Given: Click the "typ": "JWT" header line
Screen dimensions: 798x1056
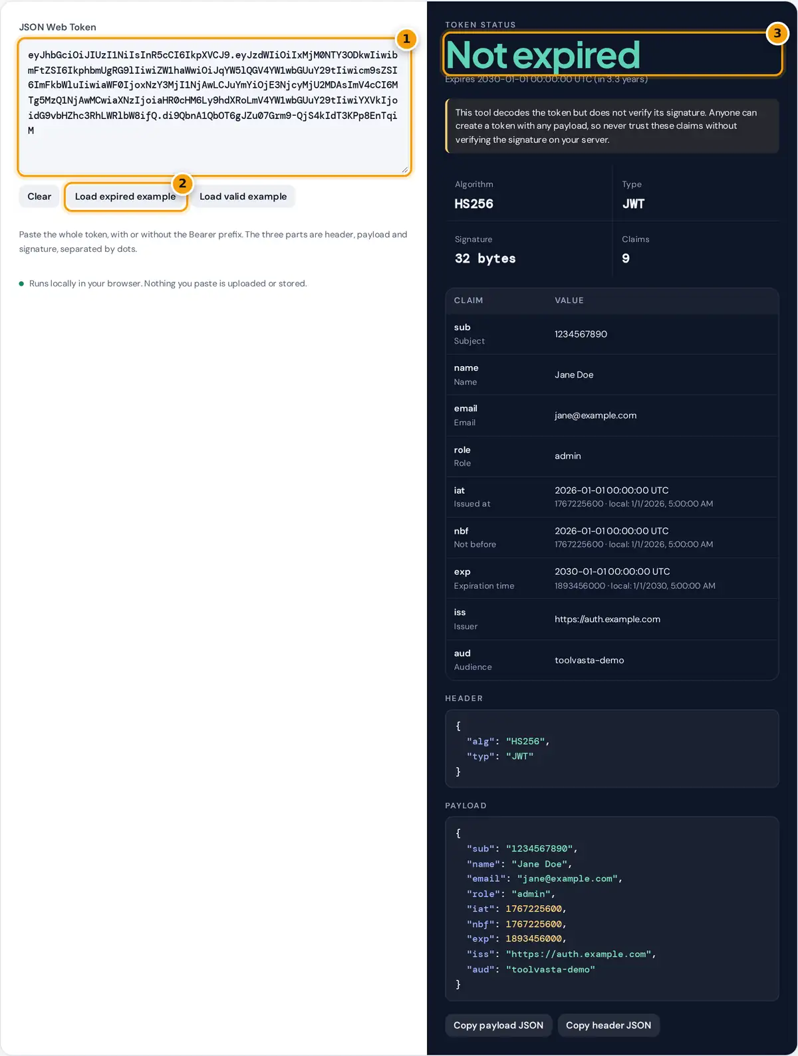Looking at the screenshot, I should (x=500, y=756).
